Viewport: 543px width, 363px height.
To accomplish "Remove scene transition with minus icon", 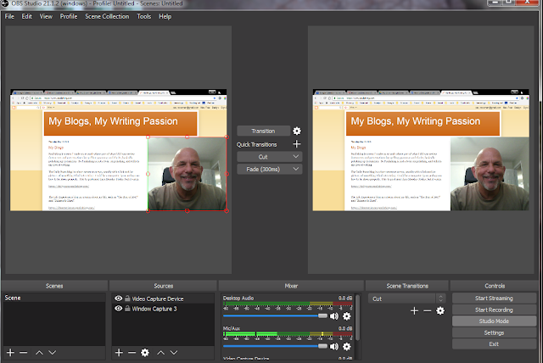I will pyautogui.click(x=428, y=310).
